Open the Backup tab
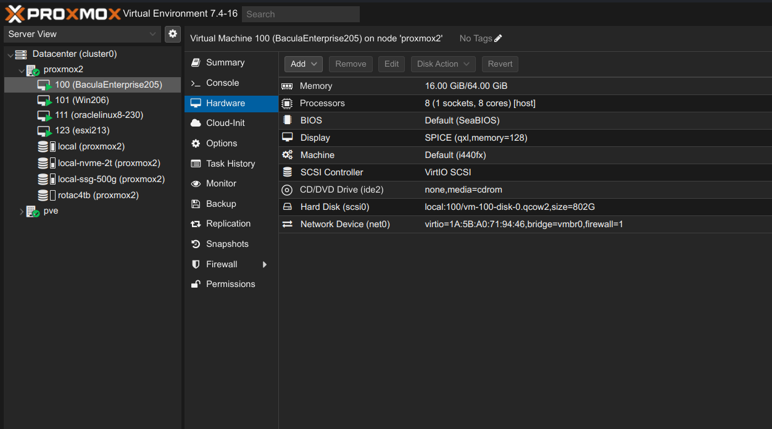Image resolution: width=772 pixels, height=429 pixels. pyautogui.click(x=231, y=204)
